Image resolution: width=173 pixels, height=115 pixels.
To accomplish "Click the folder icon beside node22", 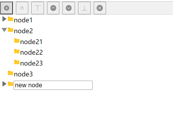I will coord(17,51).
